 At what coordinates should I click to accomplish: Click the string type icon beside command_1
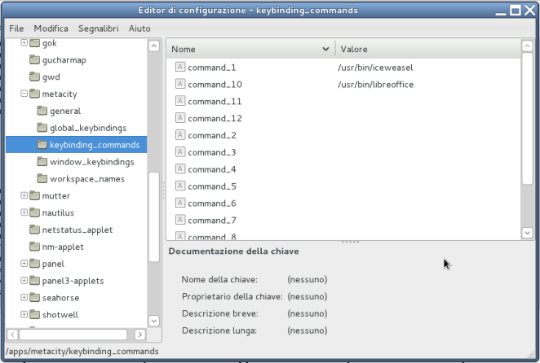[x=180, y=68]
